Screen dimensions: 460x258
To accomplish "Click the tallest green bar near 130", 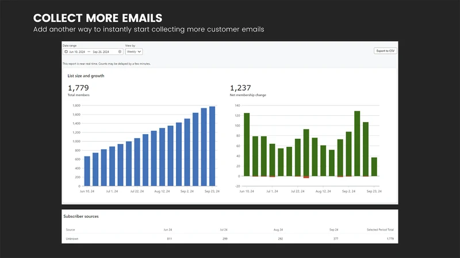I will coord(357,143).
